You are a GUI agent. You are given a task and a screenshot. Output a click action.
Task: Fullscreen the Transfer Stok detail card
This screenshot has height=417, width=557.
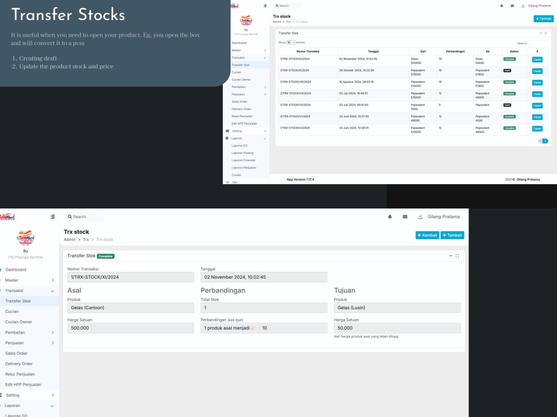coord(457,256)
